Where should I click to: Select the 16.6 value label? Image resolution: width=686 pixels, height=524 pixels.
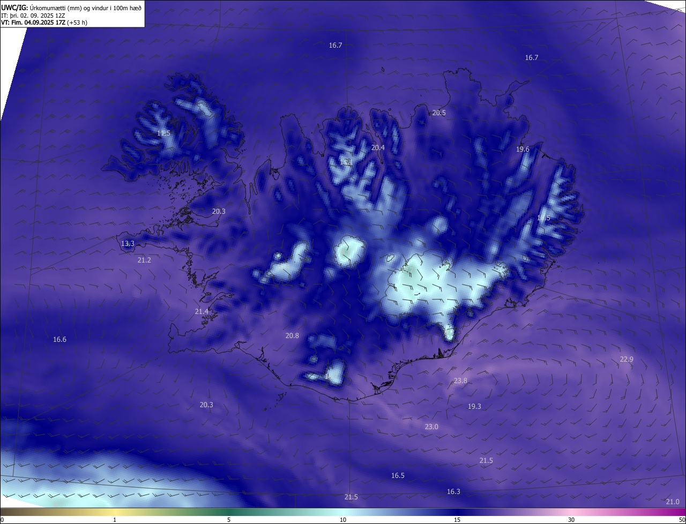(x=59, y=340)
